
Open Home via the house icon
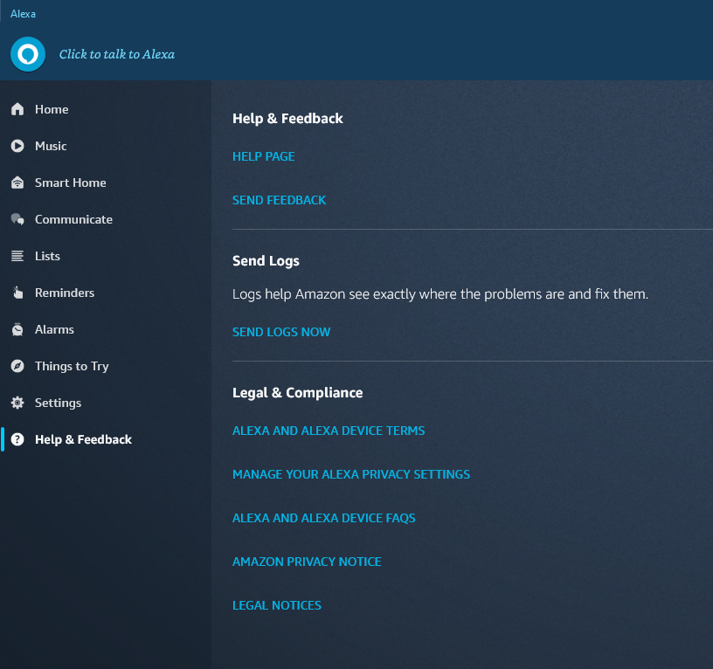pyautogui.click(x=17, y=109)
